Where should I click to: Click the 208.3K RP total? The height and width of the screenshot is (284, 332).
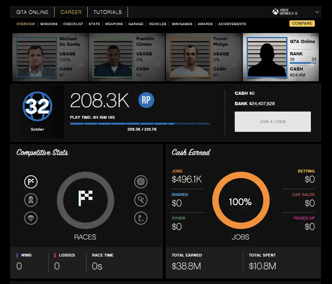coord(100,100)
